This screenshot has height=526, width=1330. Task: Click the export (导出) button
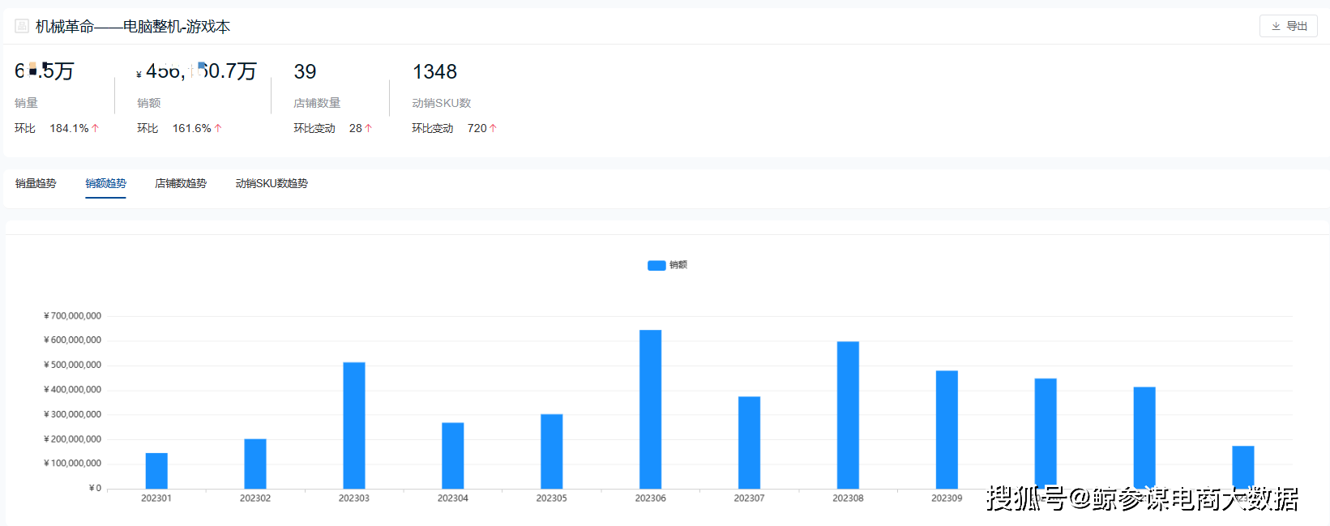[1288, 26]
